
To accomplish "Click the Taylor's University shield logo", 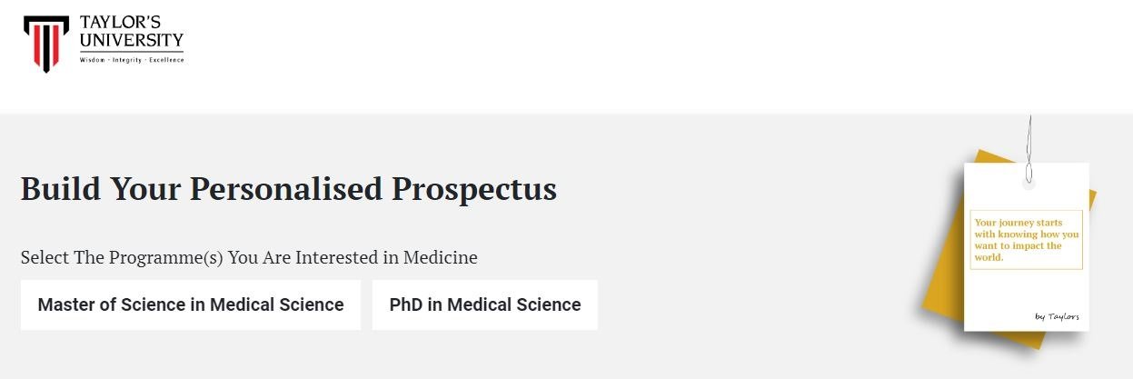I will tap(45, 43).
